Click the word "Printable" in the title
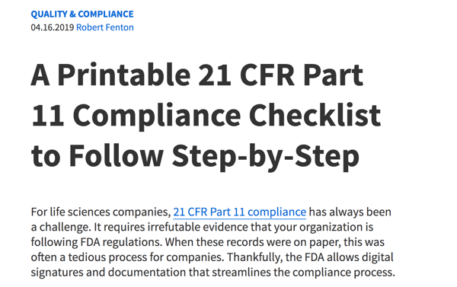Viewport: 457px width, 287px height. click(124, 75)
